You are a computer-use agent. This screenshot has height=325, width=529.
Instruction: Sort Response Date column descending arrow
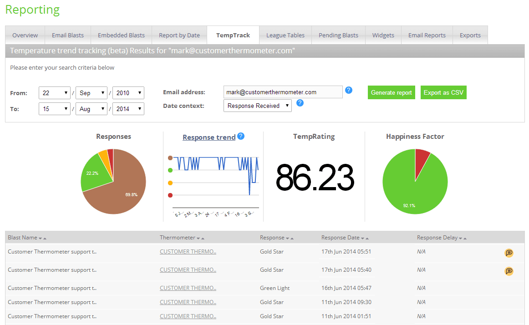point(363,238)
